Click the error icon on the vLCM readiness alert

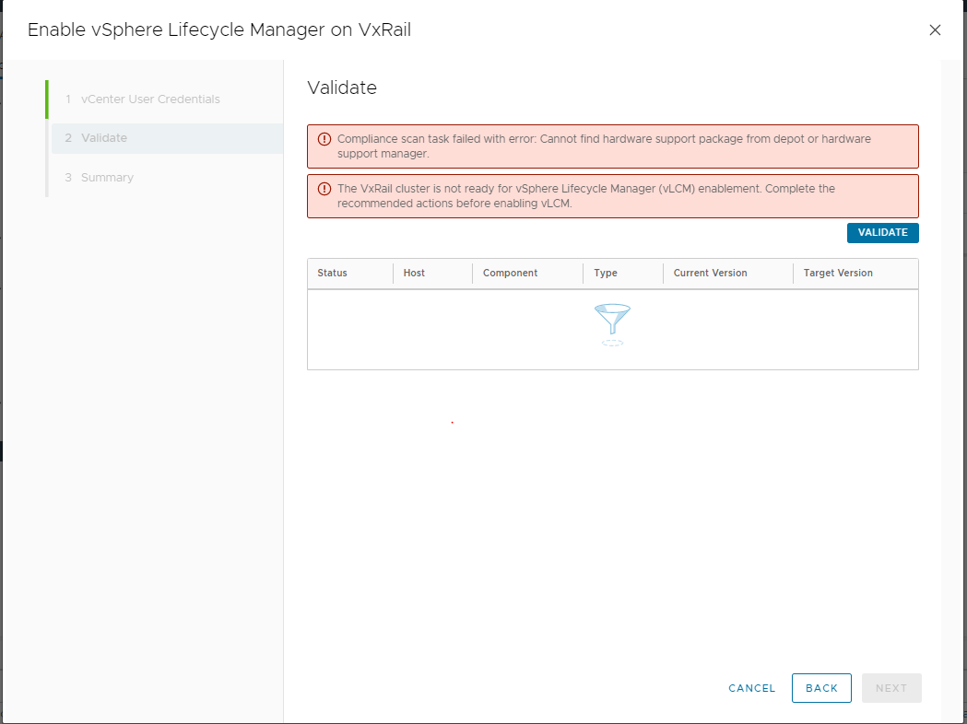pyautogui.click(x=324, y=188)
